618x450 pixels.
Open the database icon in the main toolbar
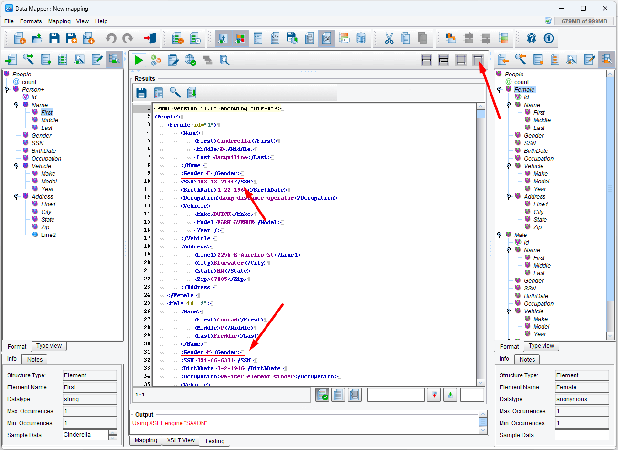(361, 39)
